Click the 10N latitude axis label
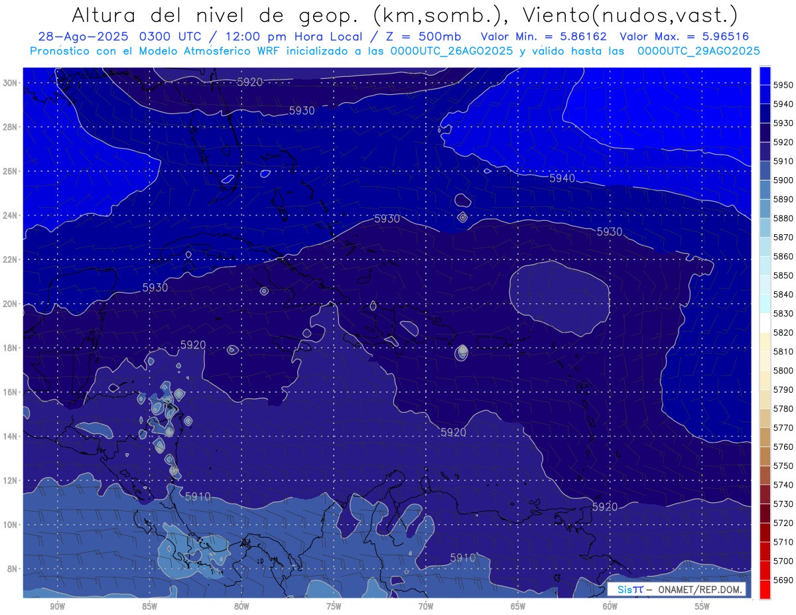Image resolution: width=796 pixels, height=615 pixels. pos(11,524)
